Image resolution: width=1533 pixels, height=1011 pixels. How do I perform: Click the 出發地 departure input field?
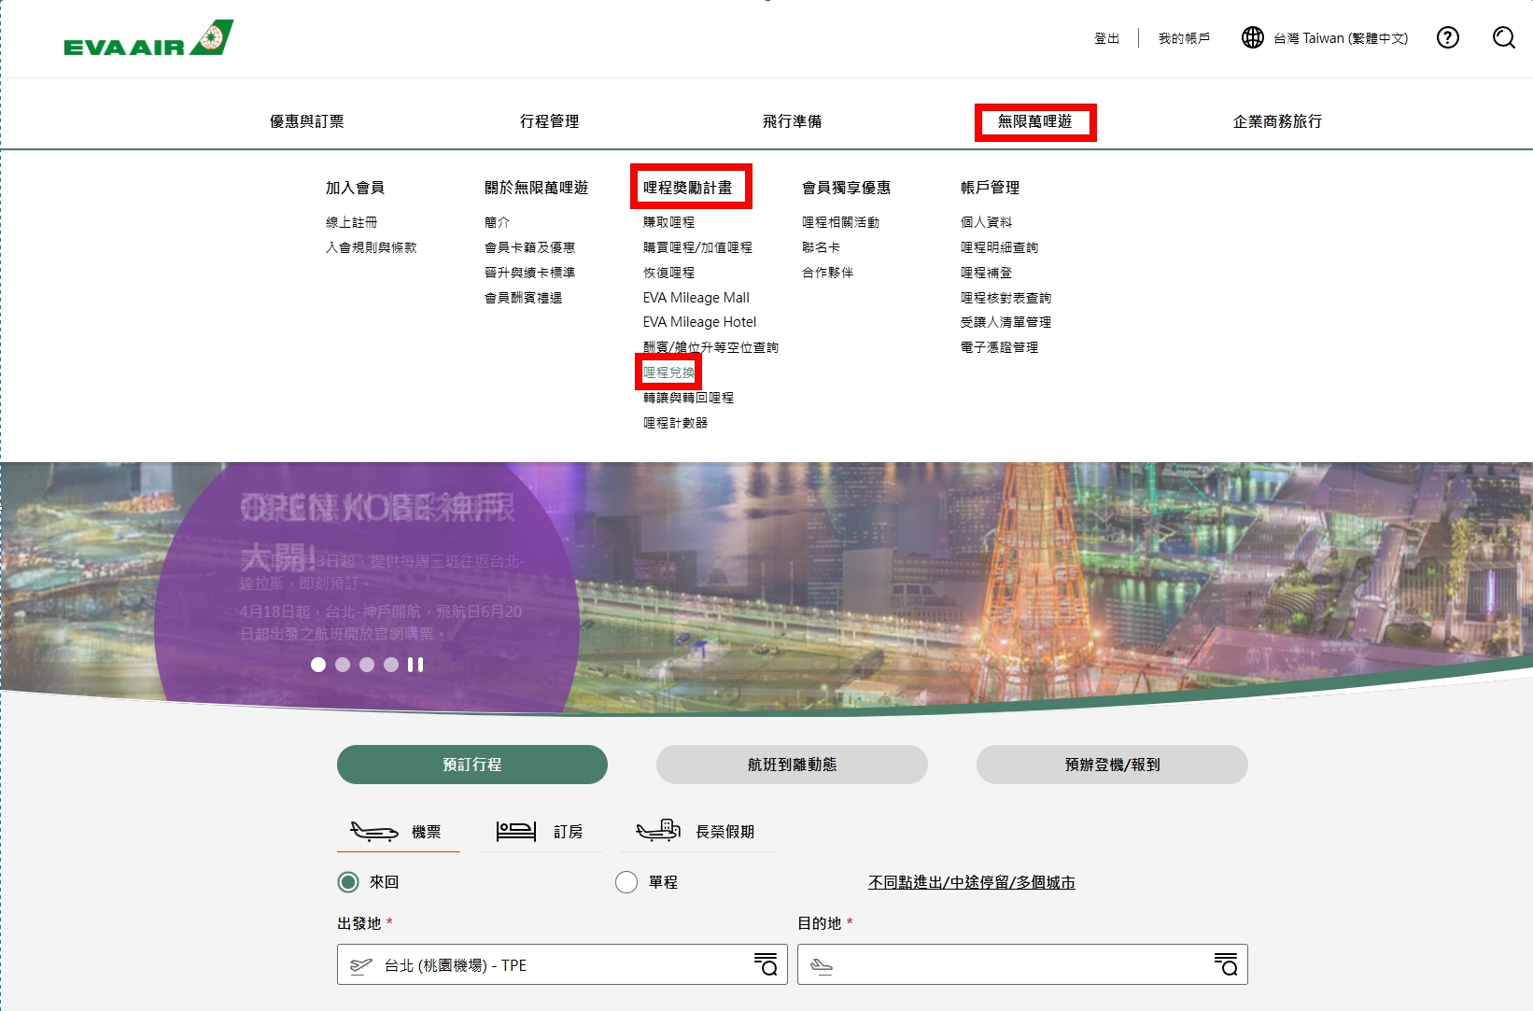click(562, 964)
